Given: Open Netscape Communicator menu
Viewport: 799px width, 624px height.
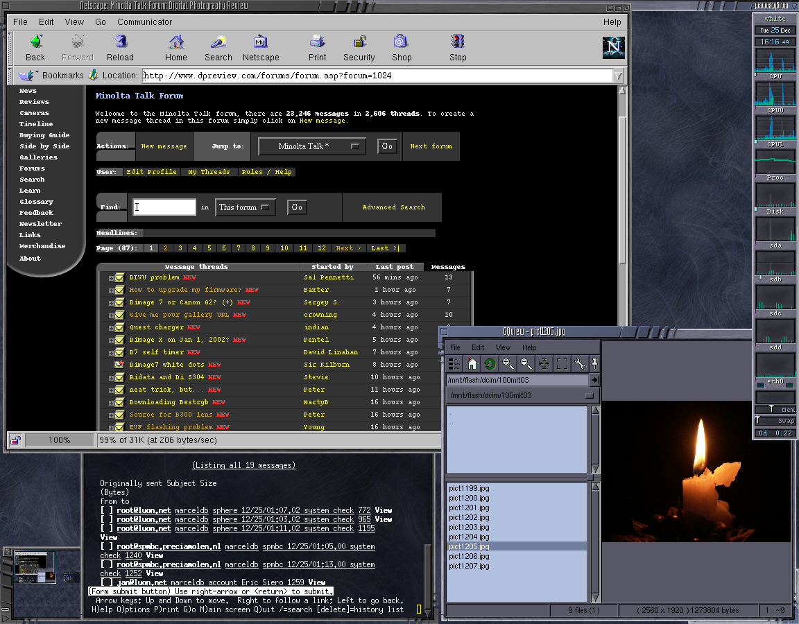Looking at the screenshot, I should 145,22.
